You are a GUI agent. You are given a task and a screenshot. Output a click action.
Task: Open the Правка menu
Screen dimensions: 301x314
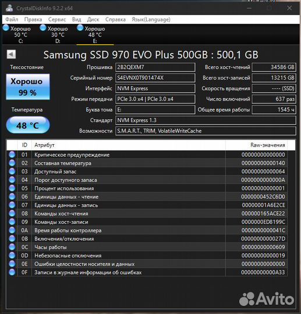coord(33,19)
